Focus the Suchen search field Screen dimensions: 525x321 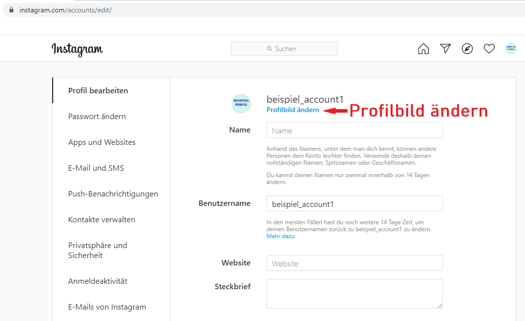click(284, 49)
